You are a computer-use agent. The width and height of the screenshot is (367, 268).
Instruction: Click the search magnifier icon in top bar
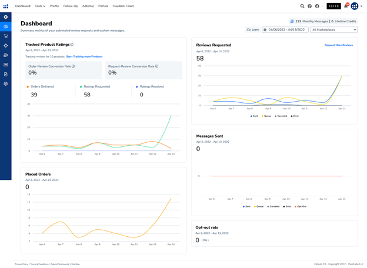pos(302,6)
